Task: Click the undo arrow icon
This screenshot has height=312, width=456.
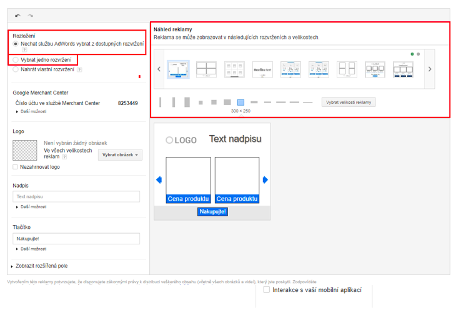Action: pos(17,16)
